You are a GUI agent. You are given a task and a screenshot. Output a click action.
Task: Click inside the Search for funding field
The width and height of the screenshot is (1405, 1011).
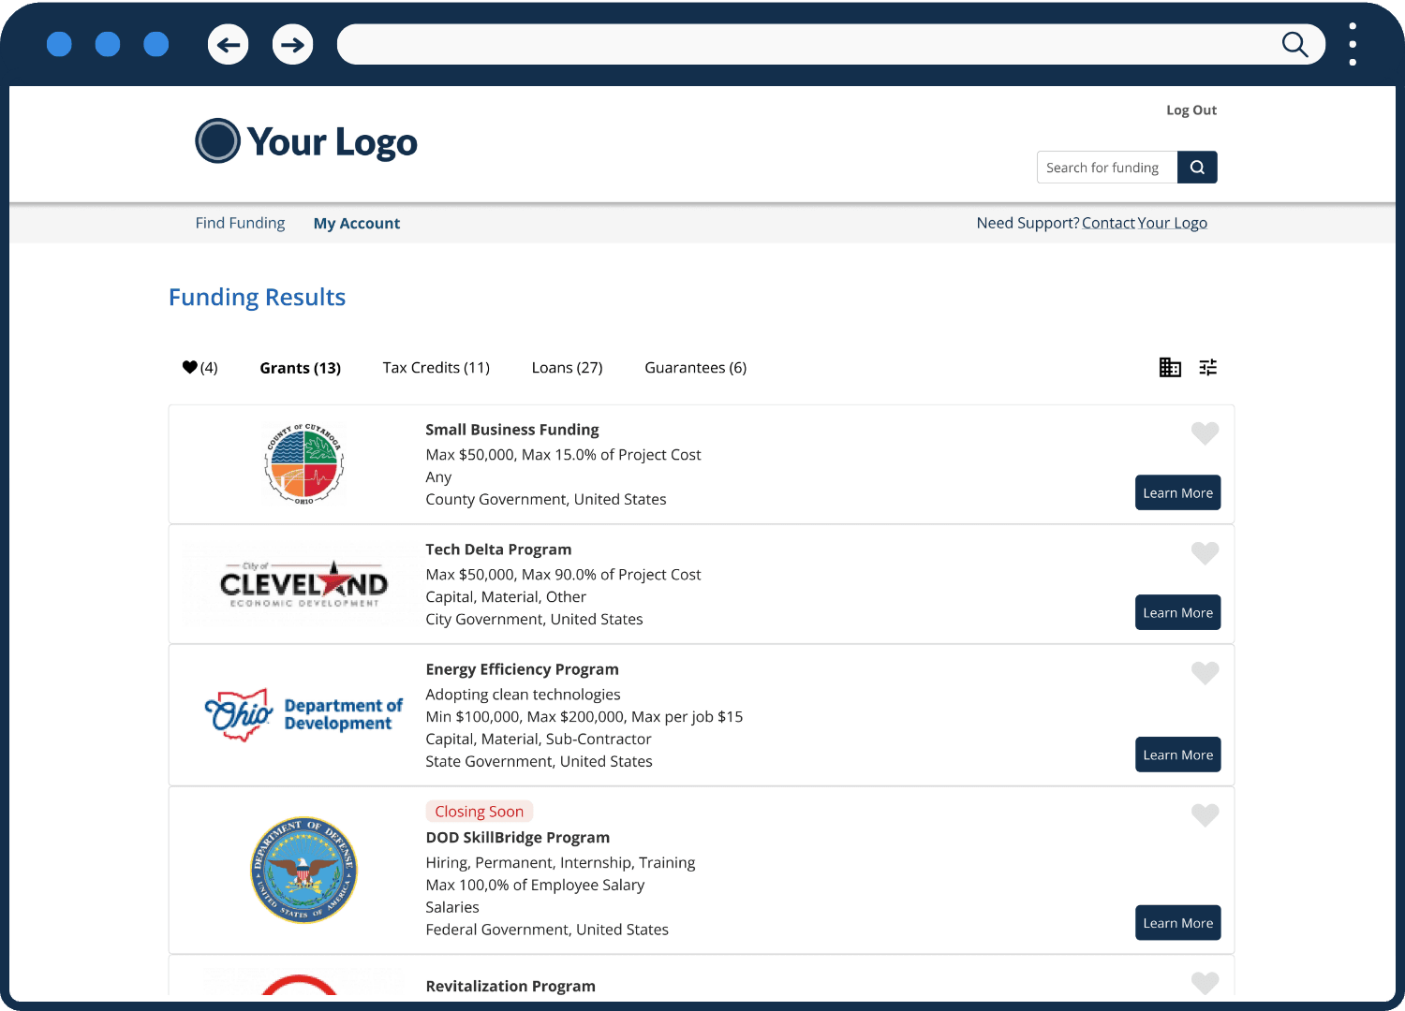pyautogui.click(x=1105, y=167)
